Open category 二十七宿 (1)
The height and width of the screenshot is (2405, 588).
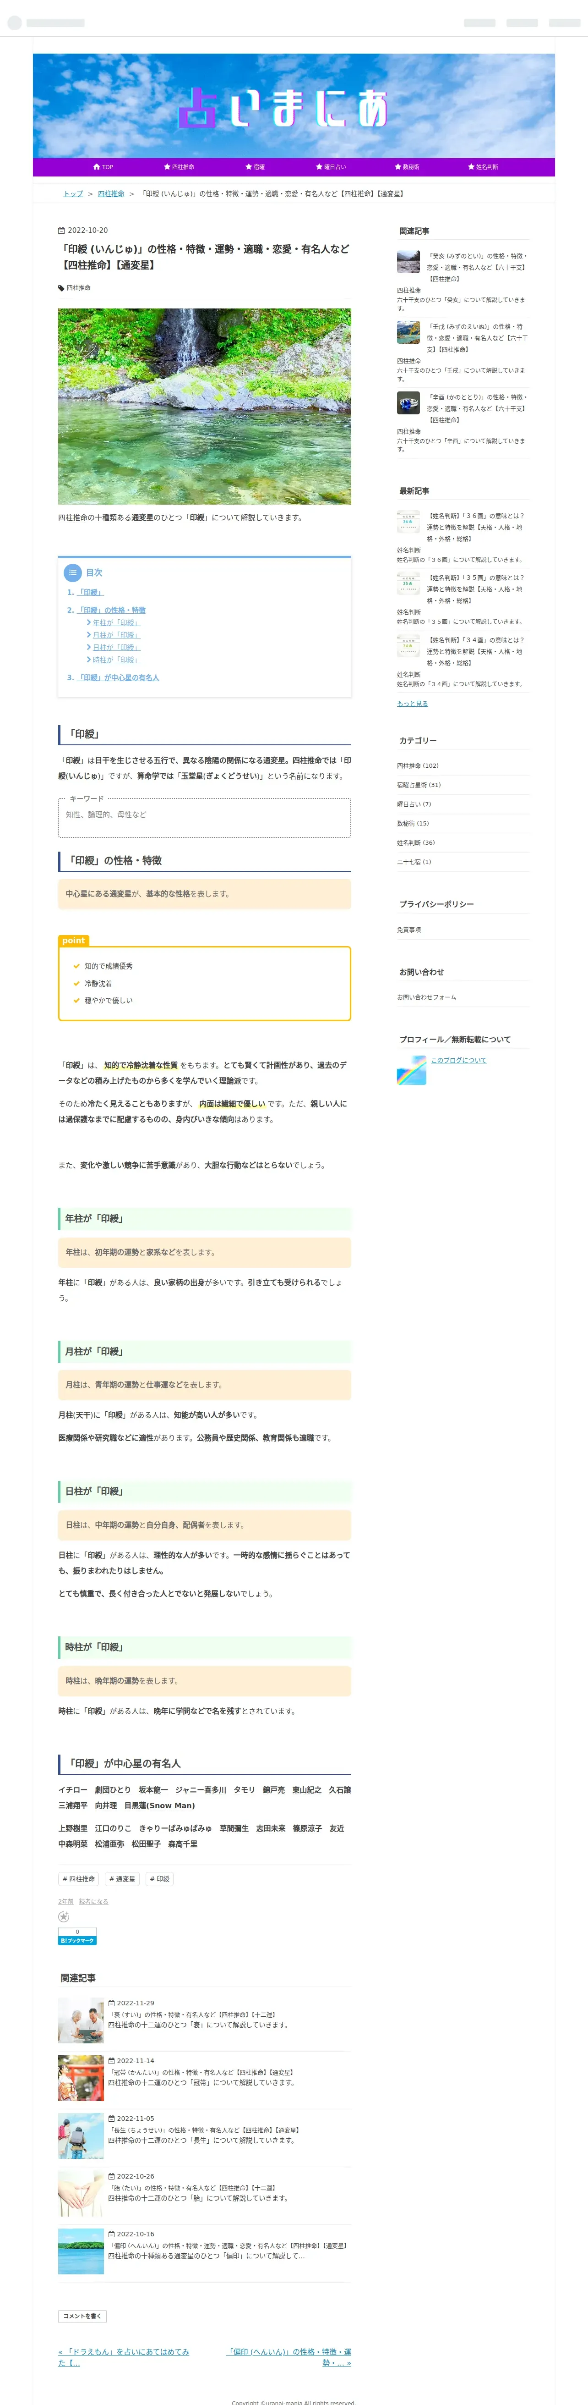414,862
